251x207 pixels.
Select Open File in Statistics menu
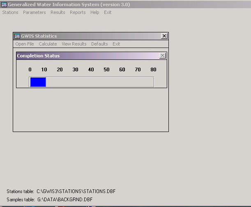point(25,44)
